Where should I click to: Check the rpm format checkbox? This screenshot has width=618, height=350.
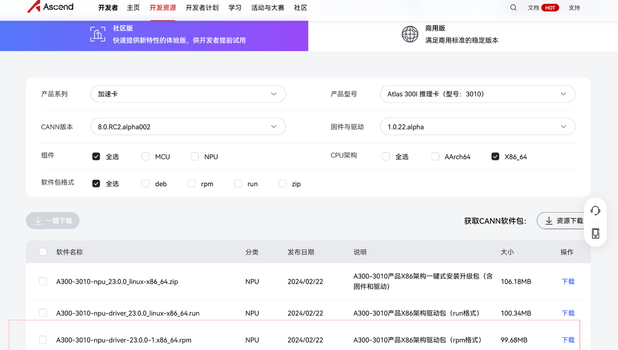tap(192, 184)
